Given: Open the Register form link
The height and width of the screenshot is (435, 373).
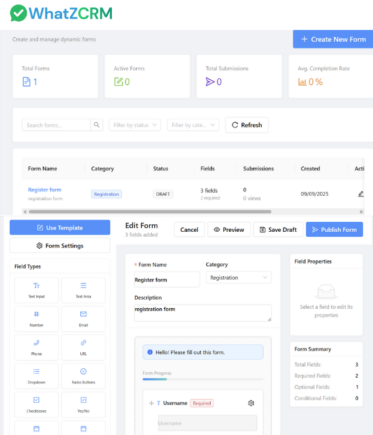Looking at the screenshot, I should 45,190.
